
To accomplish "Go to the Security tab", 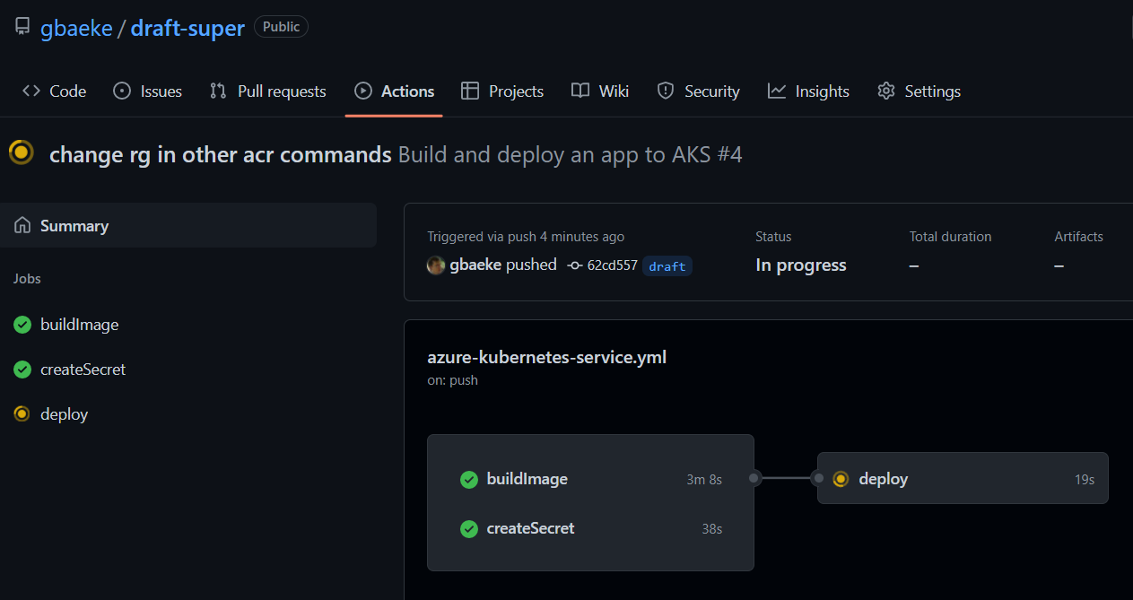I will point(698,91).
